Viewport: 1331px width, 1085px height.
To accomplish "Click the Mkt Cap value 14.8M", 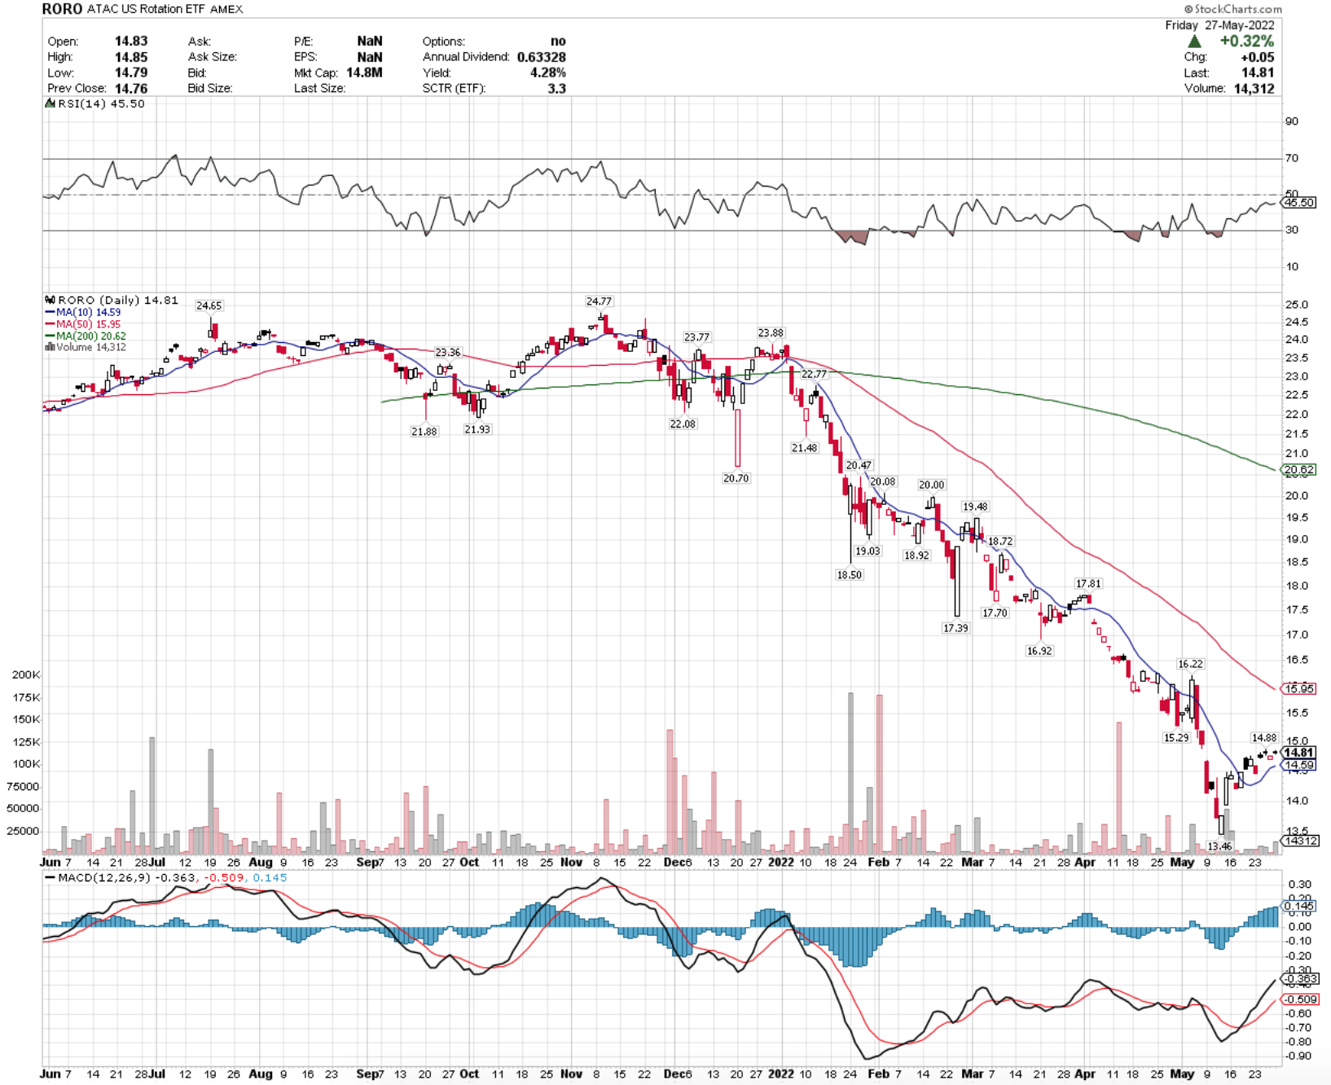I will 364,72.
